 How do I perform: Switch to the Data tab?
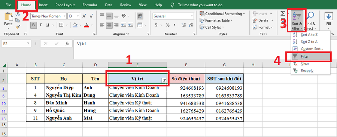coord(109,5)
